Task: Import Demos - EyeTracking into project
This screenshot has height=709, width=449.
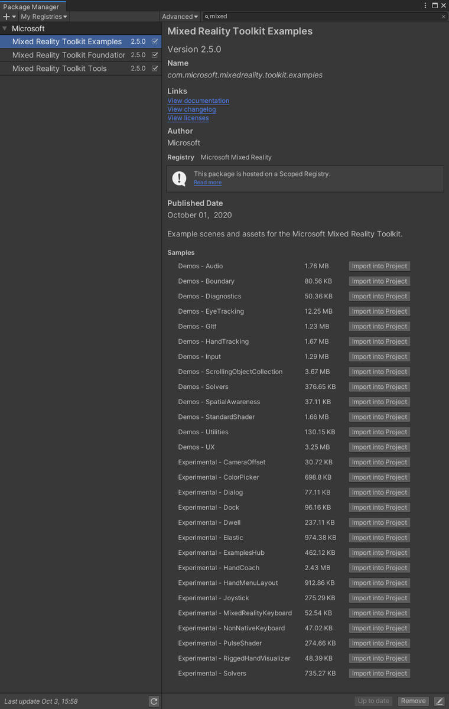Action: coord(379,311)
